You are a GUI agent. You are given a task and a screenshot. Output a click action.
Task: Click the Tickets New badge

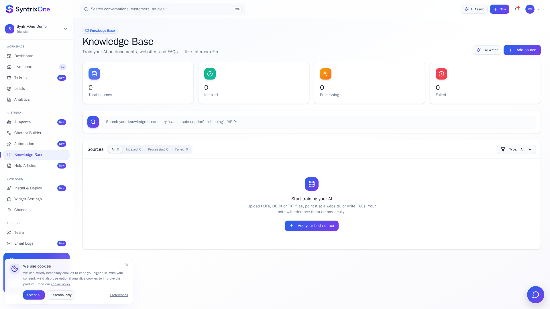(62, 78)
